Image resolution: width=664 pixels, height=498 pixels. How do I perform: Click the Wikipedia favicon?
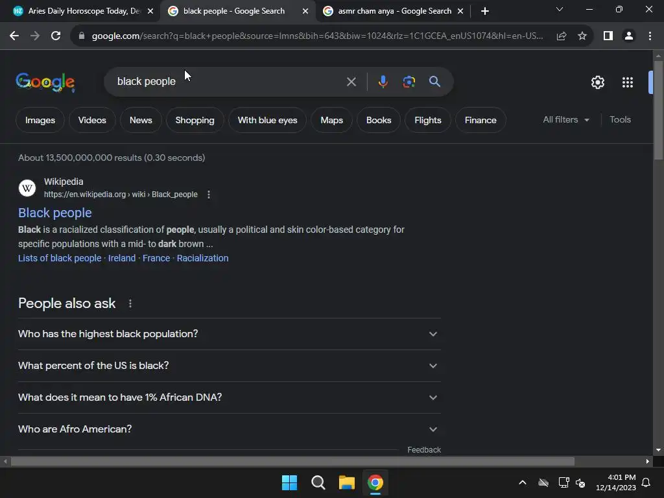(x=27, y=188)
